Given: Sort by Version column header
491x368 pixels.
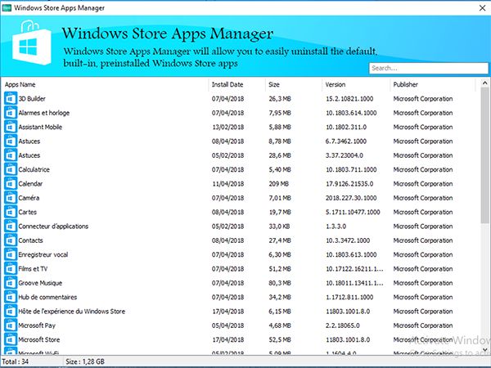Looking at the screenshot, I should point(335,84).
